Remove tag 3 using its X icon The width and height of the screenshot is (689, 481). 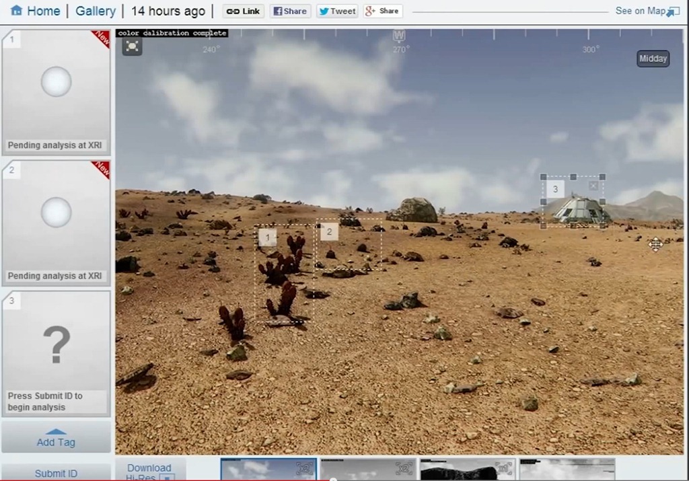point(593,186)
